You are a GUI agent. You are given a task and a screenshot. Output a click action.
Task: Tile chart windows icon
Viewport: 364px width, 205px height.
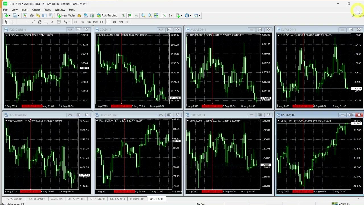[156, 15]
